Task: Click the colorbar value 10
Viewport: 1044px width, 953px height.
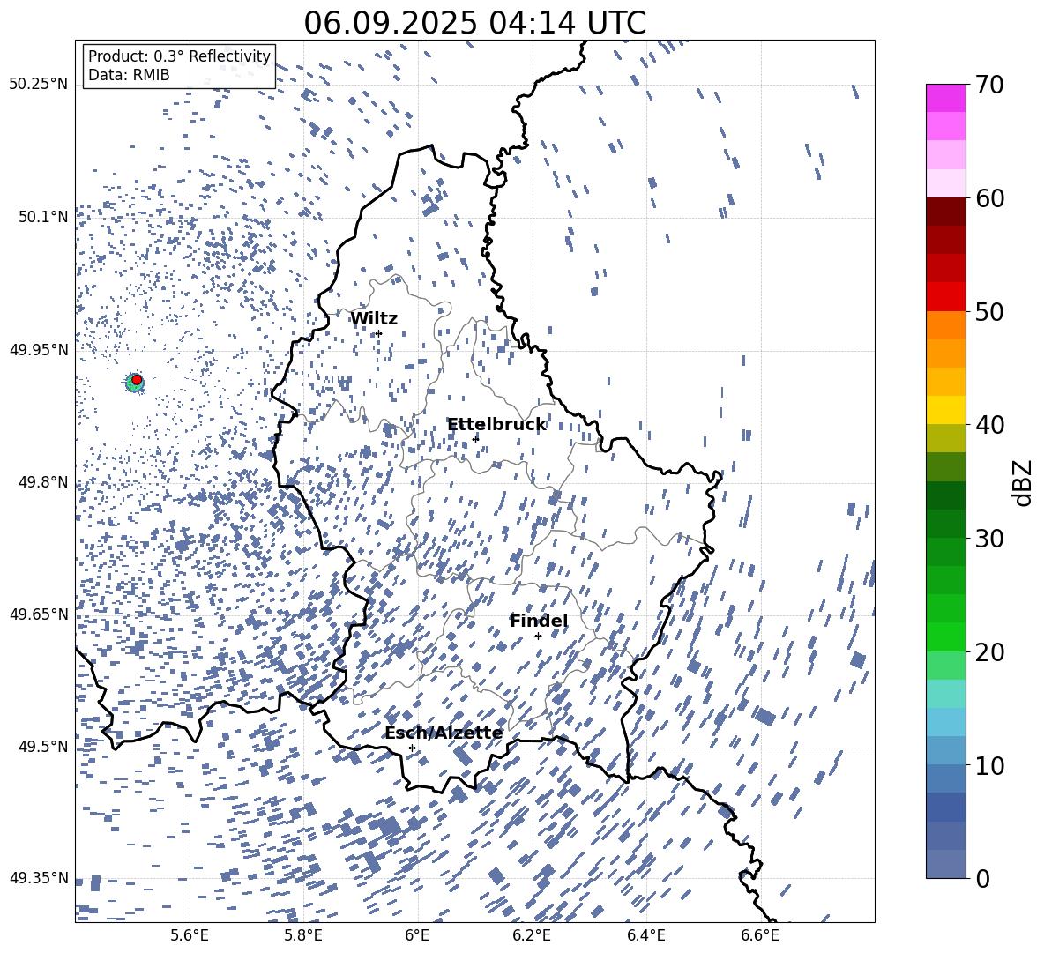Action: pyautogui.click(x=989, y=765)
